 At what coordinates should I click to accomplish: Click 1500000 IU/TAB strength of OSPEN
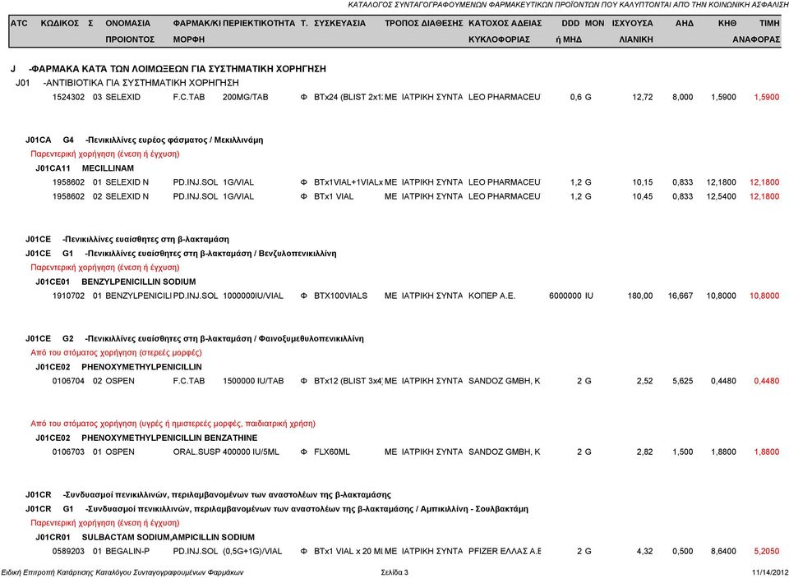253,381
